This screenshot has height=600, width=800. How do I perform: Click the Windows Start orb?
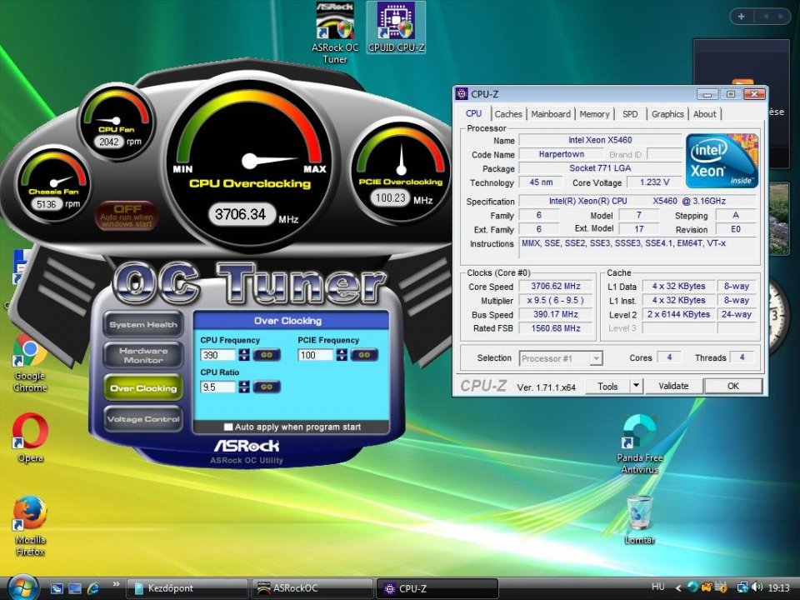click(x=22, y=587)
